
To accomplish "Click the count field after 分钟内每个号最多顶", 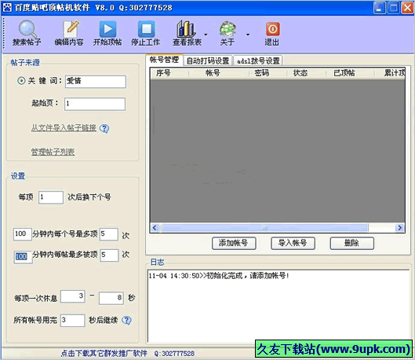I will [109, 234].
